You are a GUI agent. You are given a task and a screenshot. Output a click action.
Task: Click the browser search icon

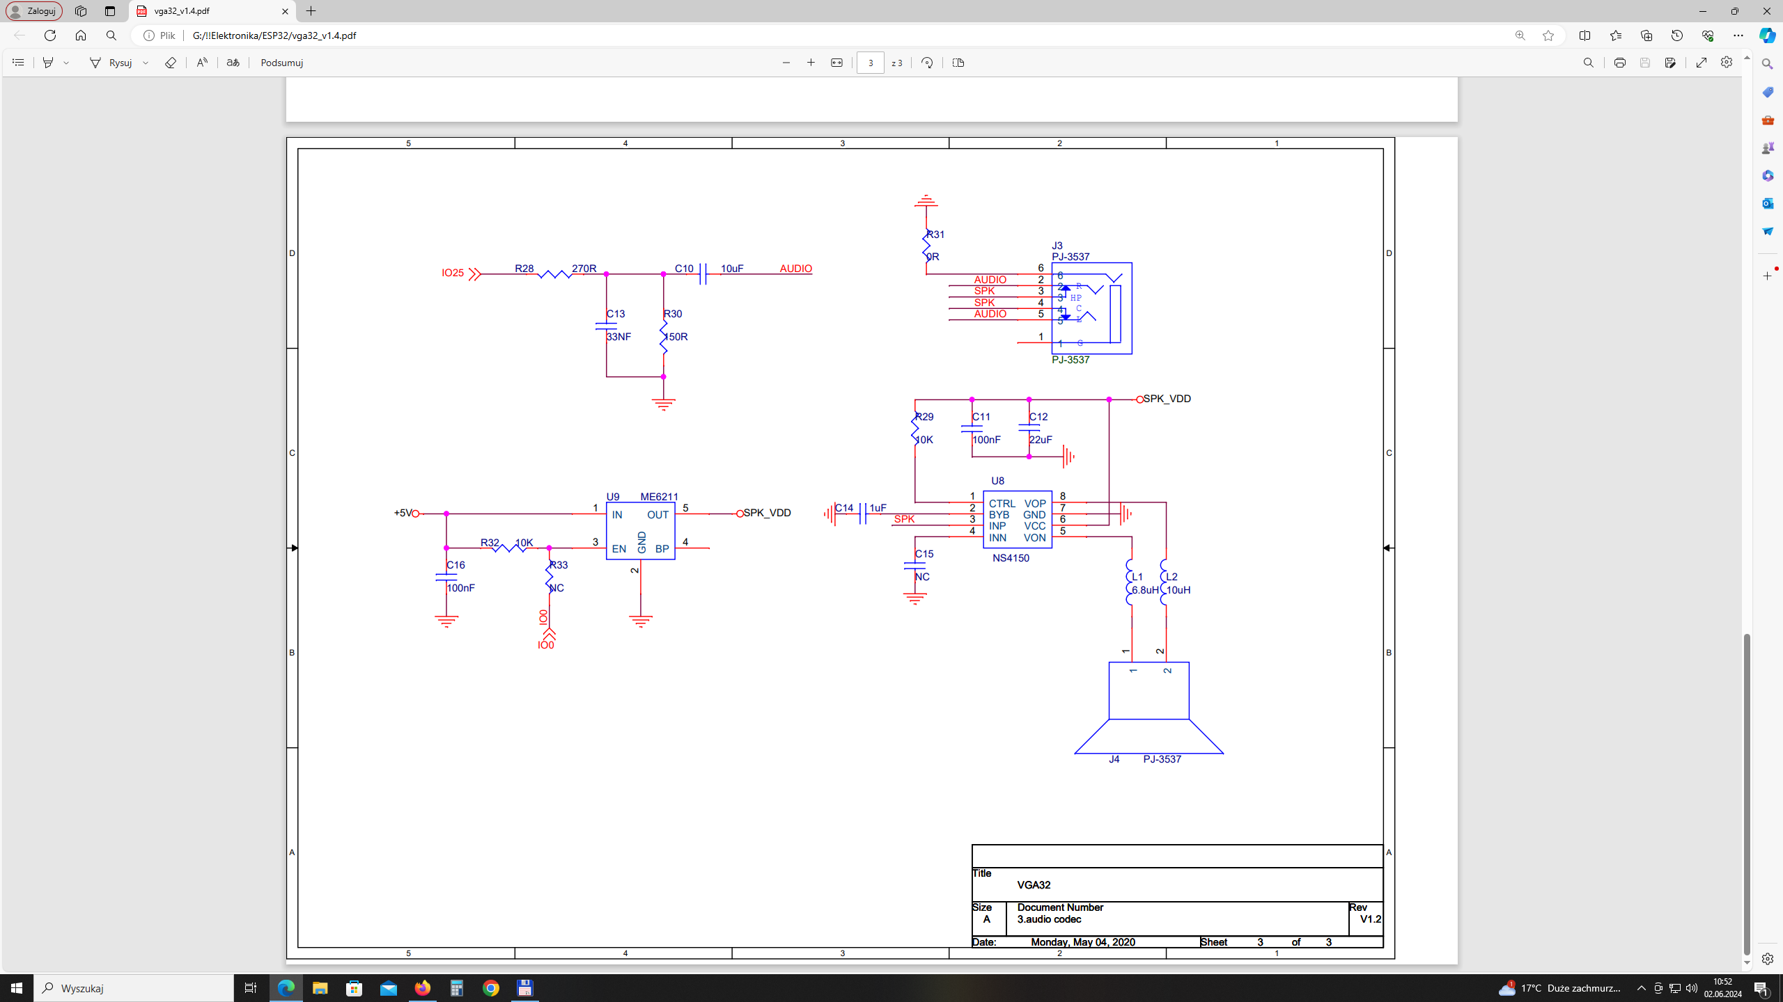point(111,35)
